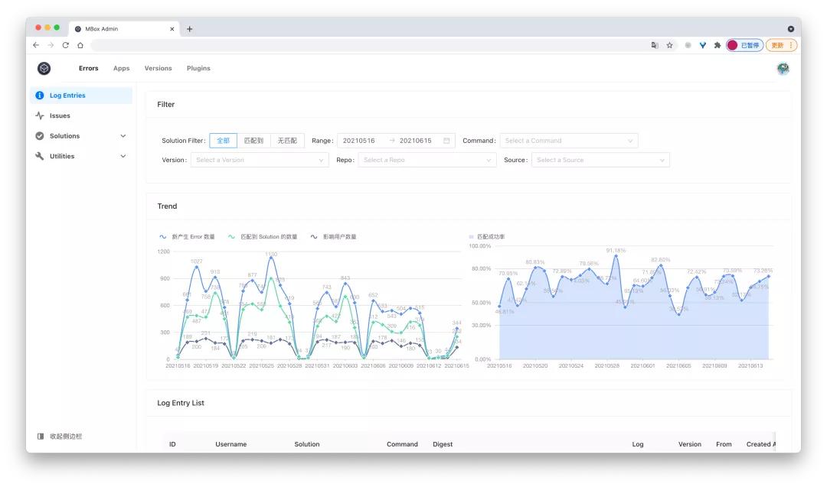Open the Select a Command dropdown
The width and height of the screenshot is (827, 487).
569,141
